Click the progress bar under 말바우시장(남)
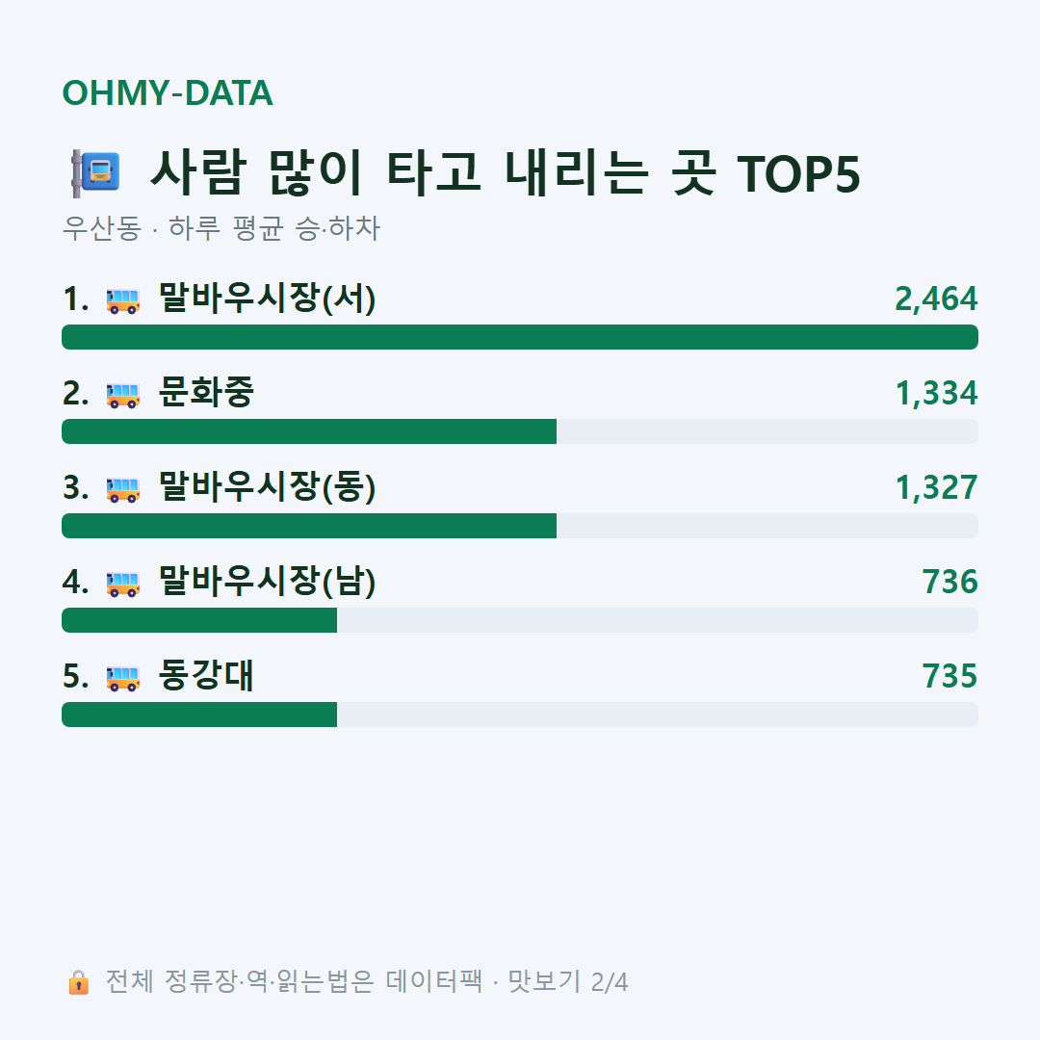1040x1040 pixels. (x=520, y=620)
